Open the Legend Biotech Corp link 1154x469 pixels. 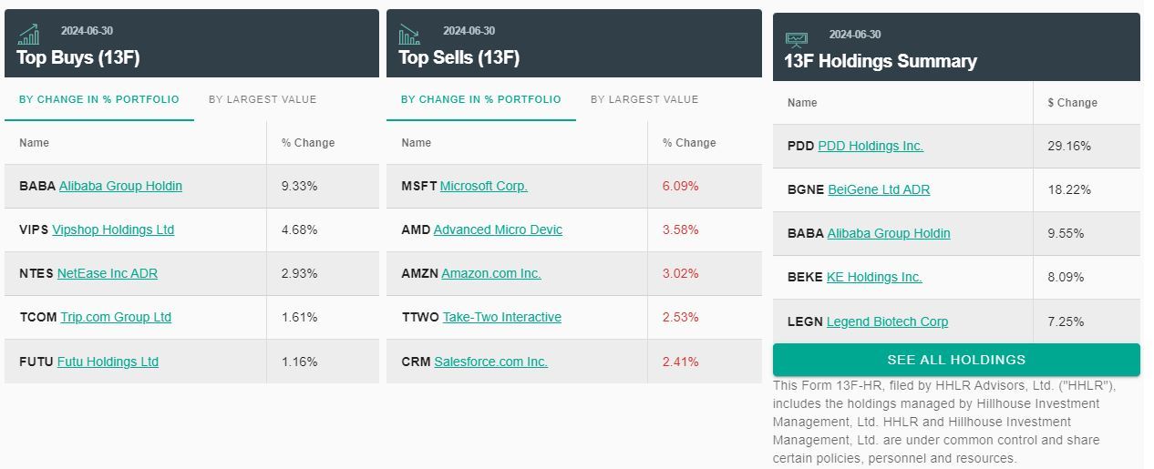(887, 321)
